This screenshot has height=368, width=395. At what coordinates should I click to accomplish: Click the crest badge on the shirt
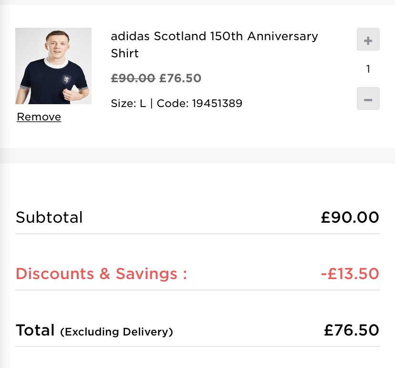pyautogui.click(x=64, y=80)
